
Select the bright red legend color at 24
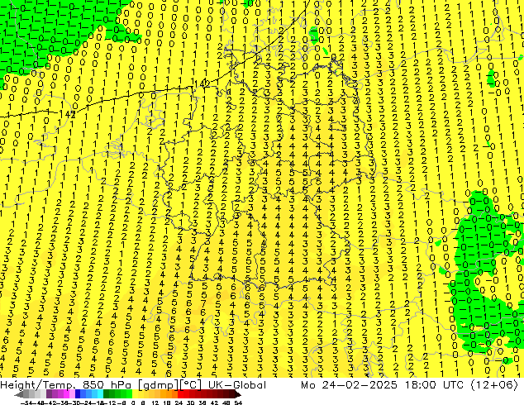tap(181, 393)
